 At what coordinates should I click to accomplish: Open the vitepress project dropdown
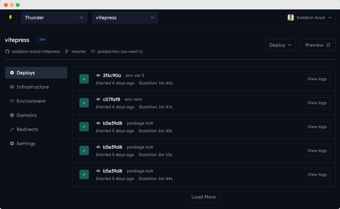click(x=125, y=18)
